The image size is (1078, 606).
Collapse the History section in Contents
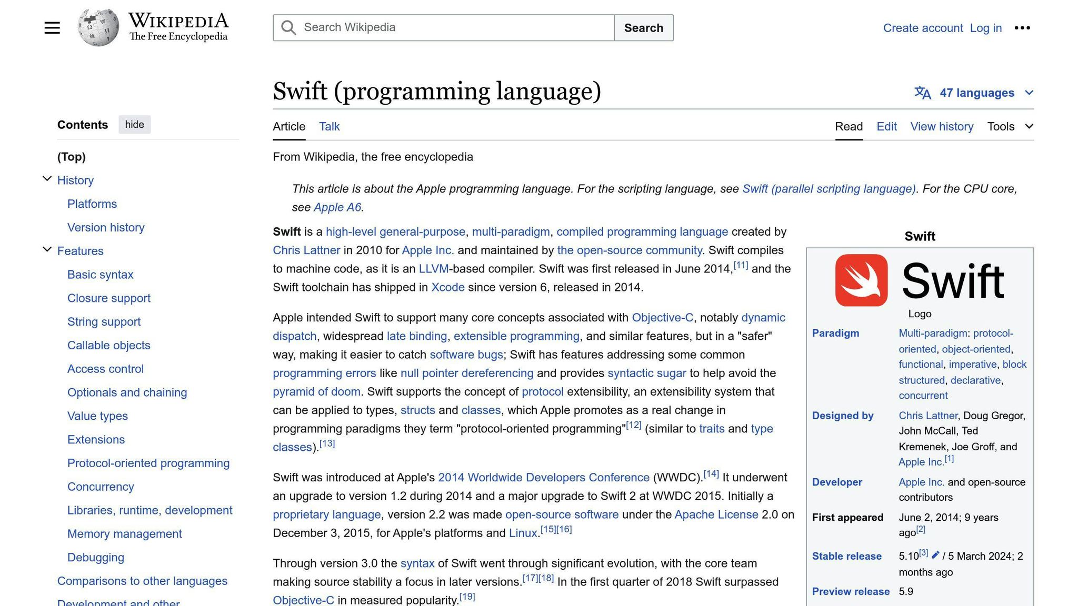point(47,178)
